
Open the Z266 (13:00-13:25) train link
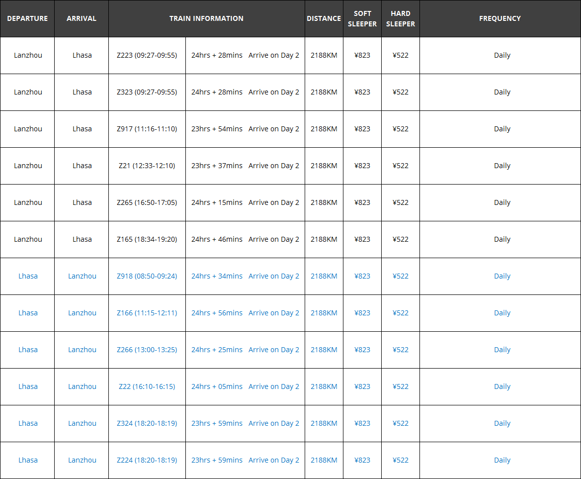point(147,350)
